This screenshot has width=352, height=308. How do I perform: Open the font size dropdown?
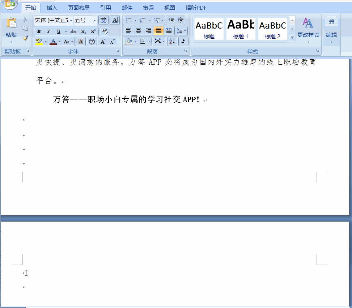click(94, 20)
